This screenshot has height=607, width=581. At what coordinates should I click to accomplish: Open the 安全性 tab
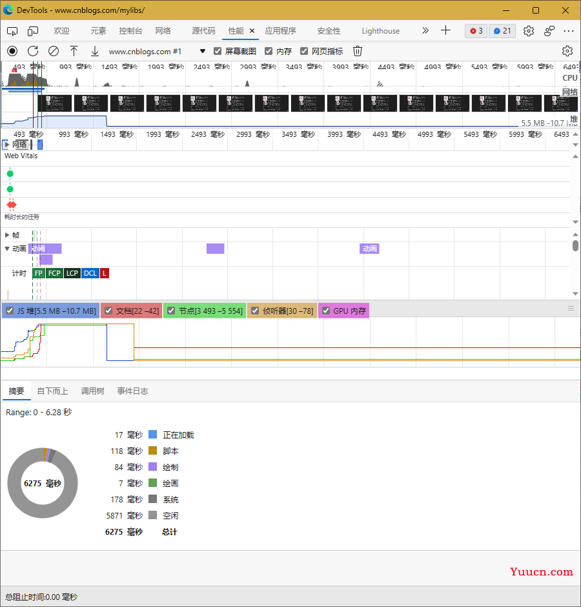coord(329,31)
